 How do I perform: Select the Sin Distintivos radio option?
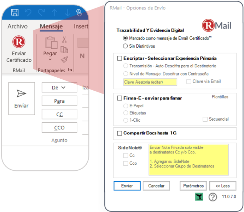(x=125, y=46)
